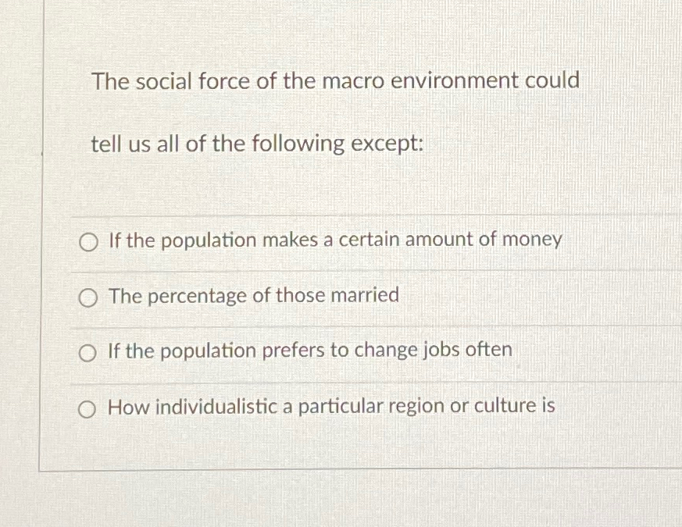The image size is (682, 527).
Task: Enable the third answer choice selector
Action: pyautogui.click(x=87, y=352)
